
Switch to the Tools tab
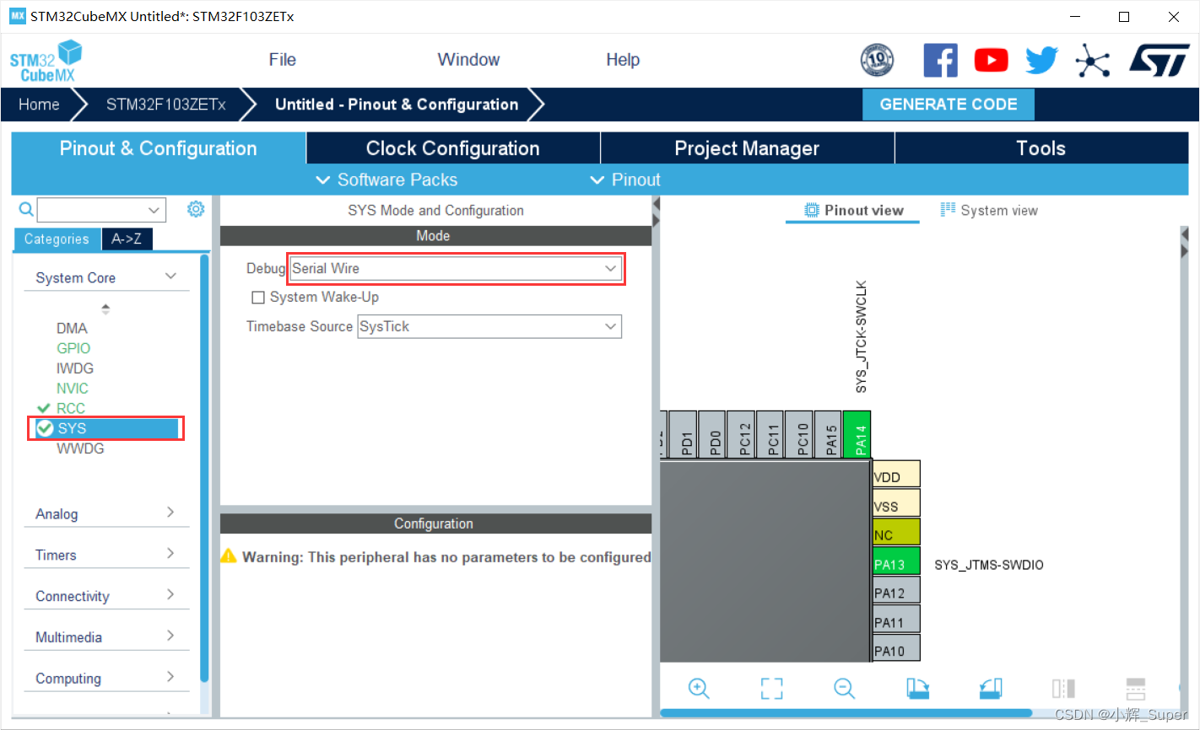pos(1041,148)
